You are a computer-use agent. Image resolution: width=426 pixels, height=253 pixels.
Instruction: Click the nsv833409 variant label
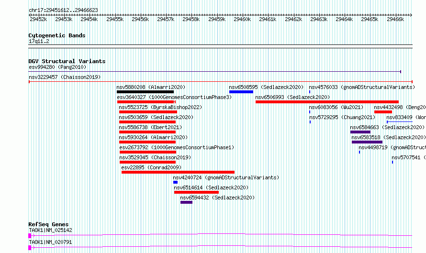pyautogui.click(x=406, y=117)
